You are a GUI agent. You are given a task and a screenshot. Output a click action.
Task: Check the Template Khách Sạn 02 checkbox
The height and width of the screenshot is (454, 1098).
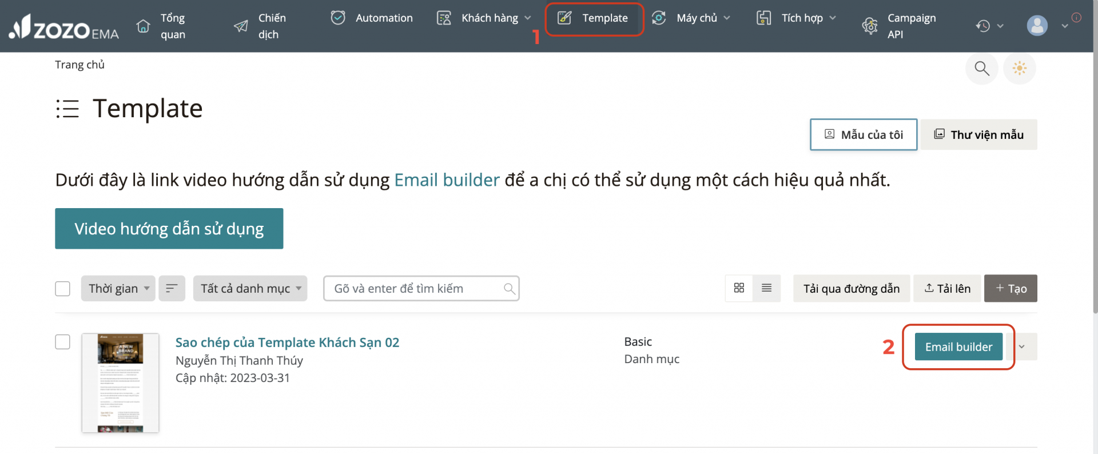[x=63, y=342]
